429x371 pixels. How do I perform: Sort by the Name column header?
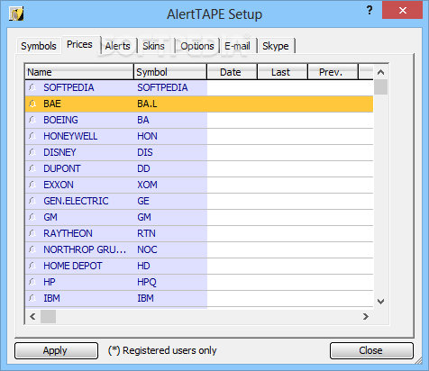click(79, 72)
